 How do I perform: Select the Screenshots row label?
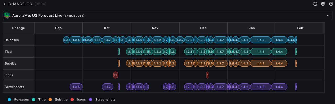[x=18, y=87]
